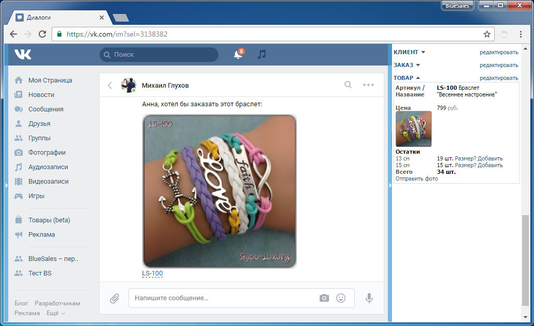The height and width of the screenshot is (326, 534).
Task: Click the VK logo icon
Action: point(23,54)
